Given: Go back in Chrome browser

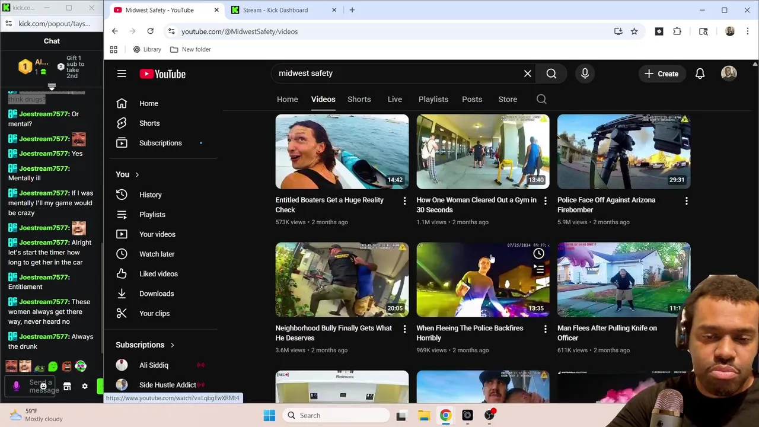Looking at the screenshot, I should [114, 31].
